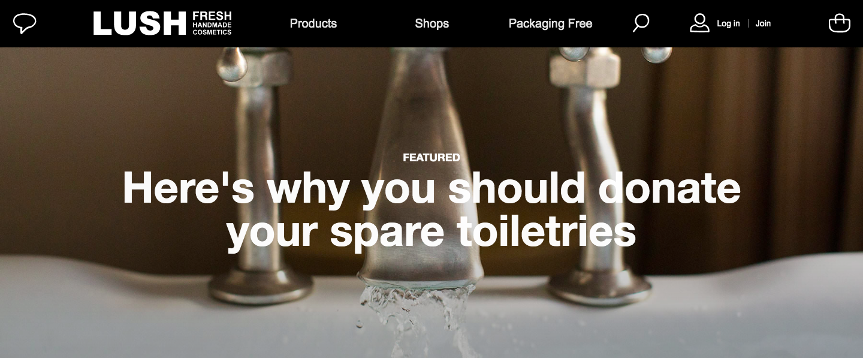Open the search magnifying glass
The height and width of the screenshot is (358, 863).
[x=641, y=23]
